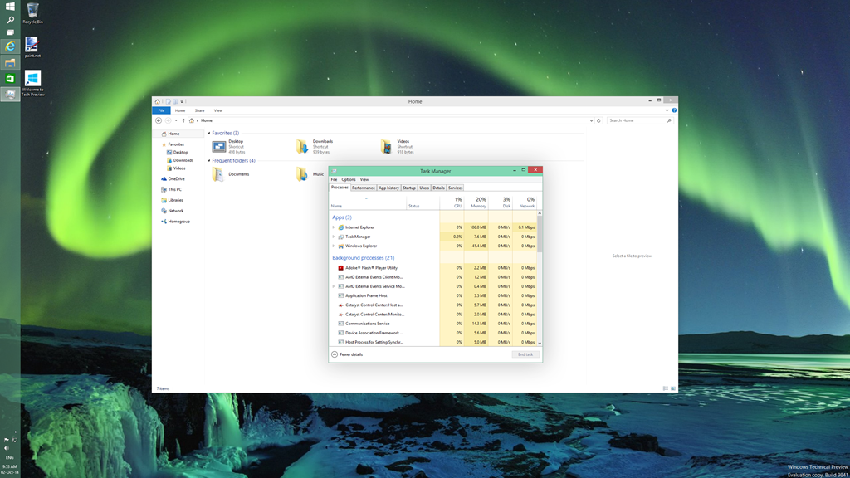The image size is (850, 478).
Task: Open the Task View taskbar button
Action: pos(10,32)
